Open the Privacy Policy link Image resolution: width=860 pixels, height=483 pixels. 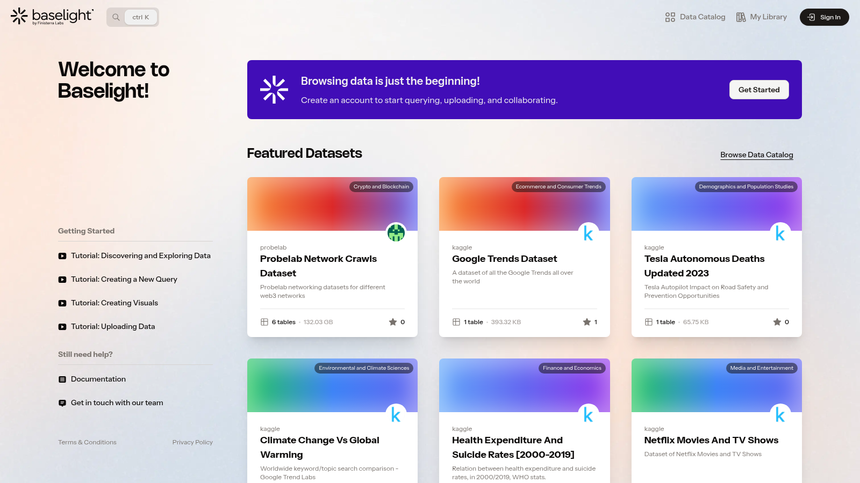(192, 442)
